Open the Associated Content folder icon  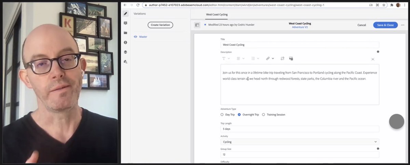coord(125,33)
